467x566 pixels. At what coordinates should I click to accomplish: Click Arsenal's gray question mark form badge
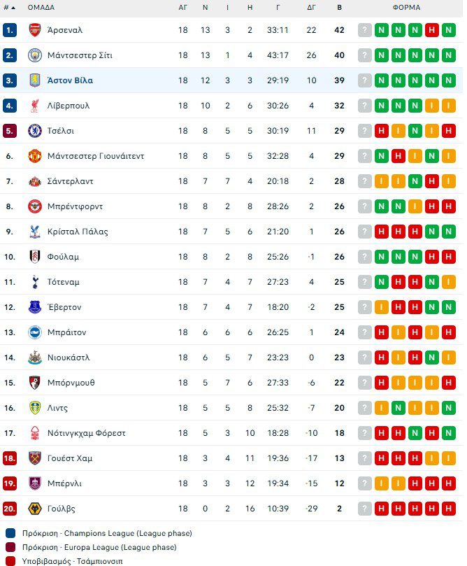pyautogui.click(x=364, y=30)
